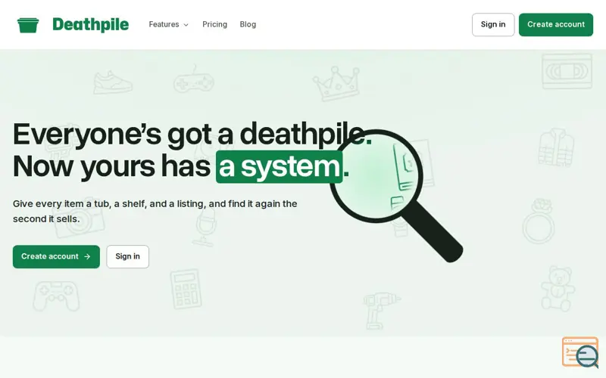This screenshot has width=606, height=378.
Task: Open the Deathpile brand home link
Action: 90,25
